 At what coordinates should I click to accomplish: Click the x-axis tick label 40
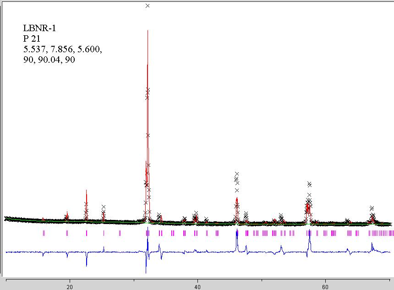197,287
